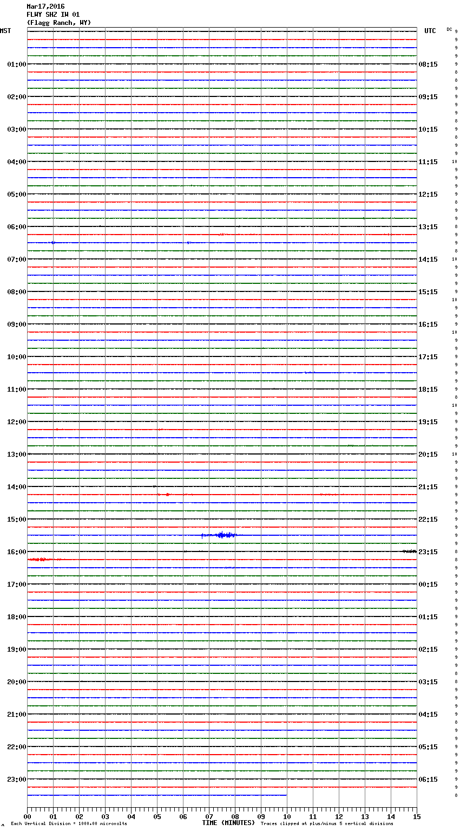Click minute tick label 07 on the axis
Screen dimensions: 460x831
[209, 816]
